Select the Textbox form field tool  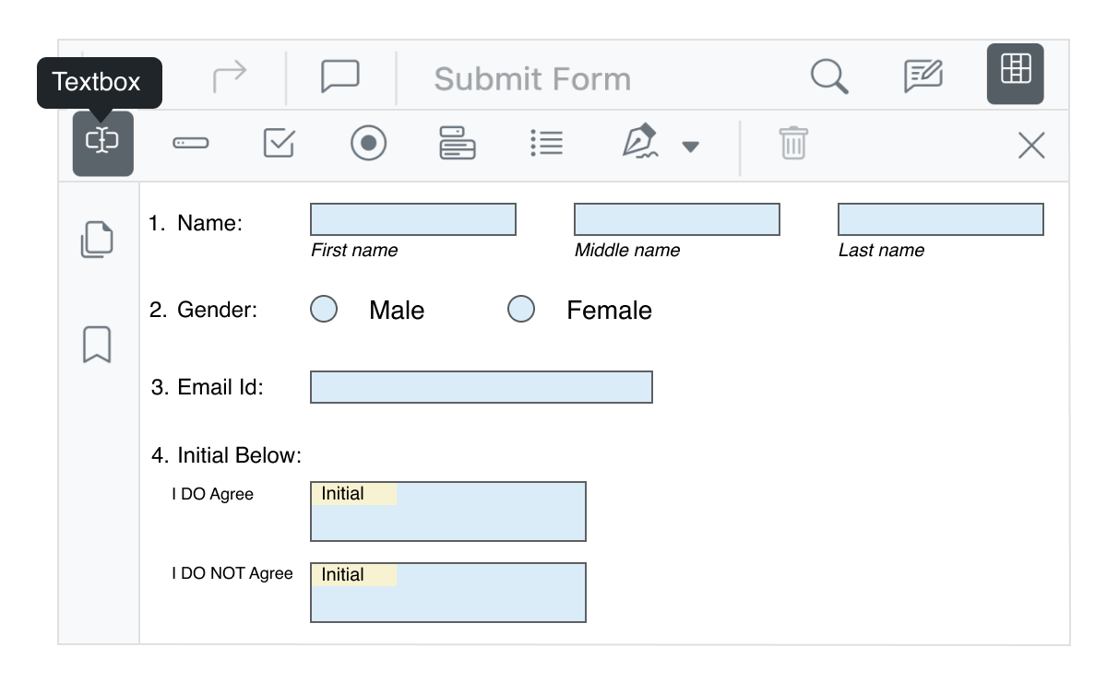[103, 144]
